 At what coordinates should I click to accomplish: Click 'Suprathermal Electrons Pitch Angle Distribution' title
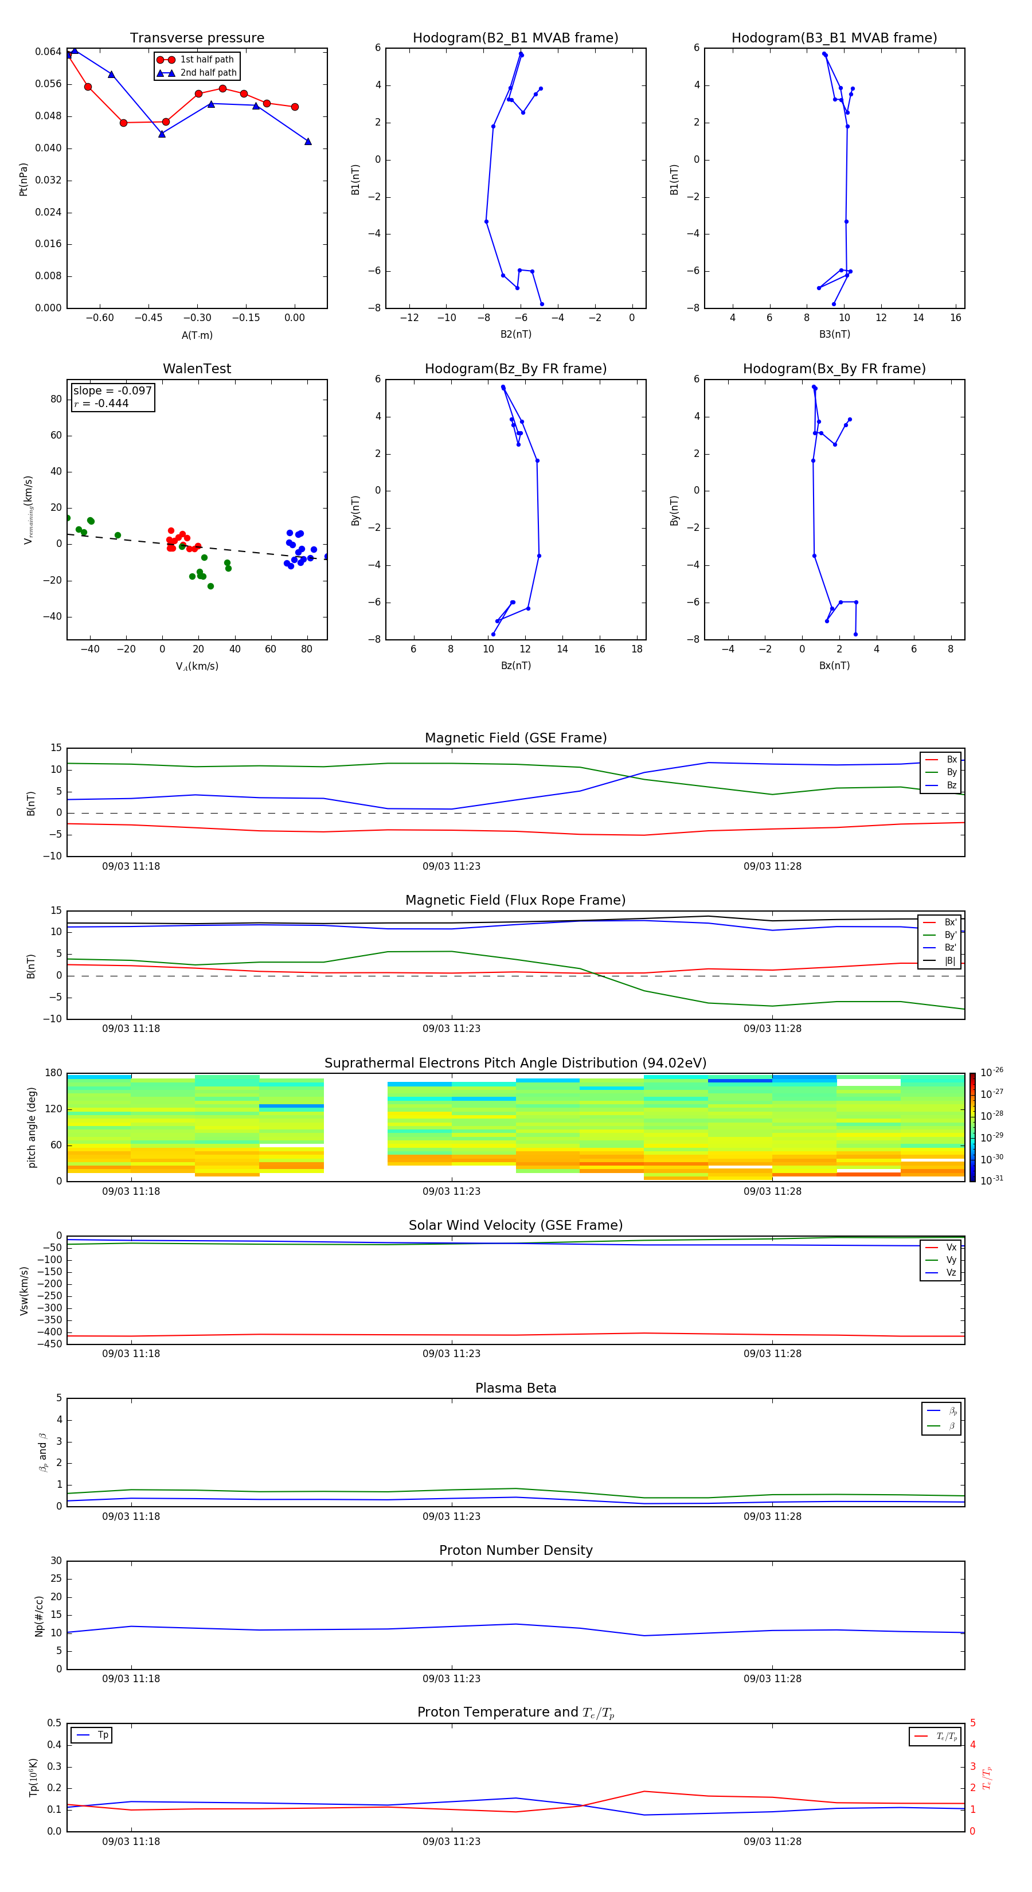(x=515, y=1063)
